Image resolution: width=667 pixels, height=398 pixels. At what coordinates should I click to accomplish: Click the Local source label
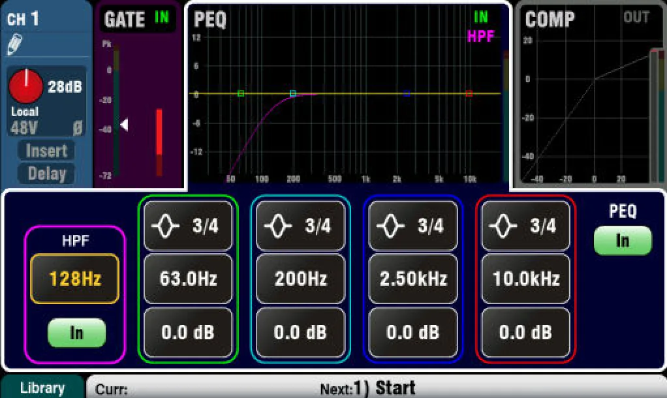[25, 112]
